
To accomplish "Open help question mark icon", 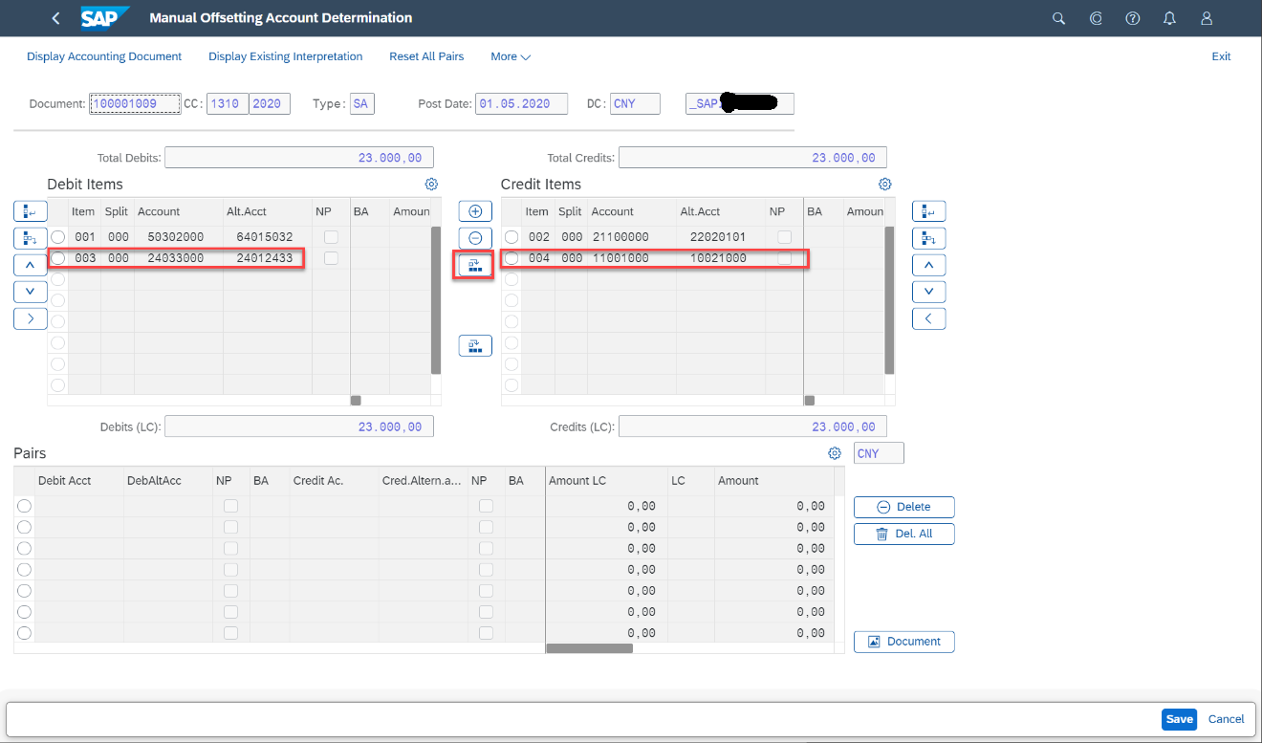I will [x=1133, y=18].
